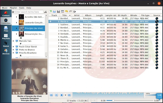Viewport: 163px width, 103px height.
Task: Expand the Ressurreição album
Action: [x=16, y=34]
